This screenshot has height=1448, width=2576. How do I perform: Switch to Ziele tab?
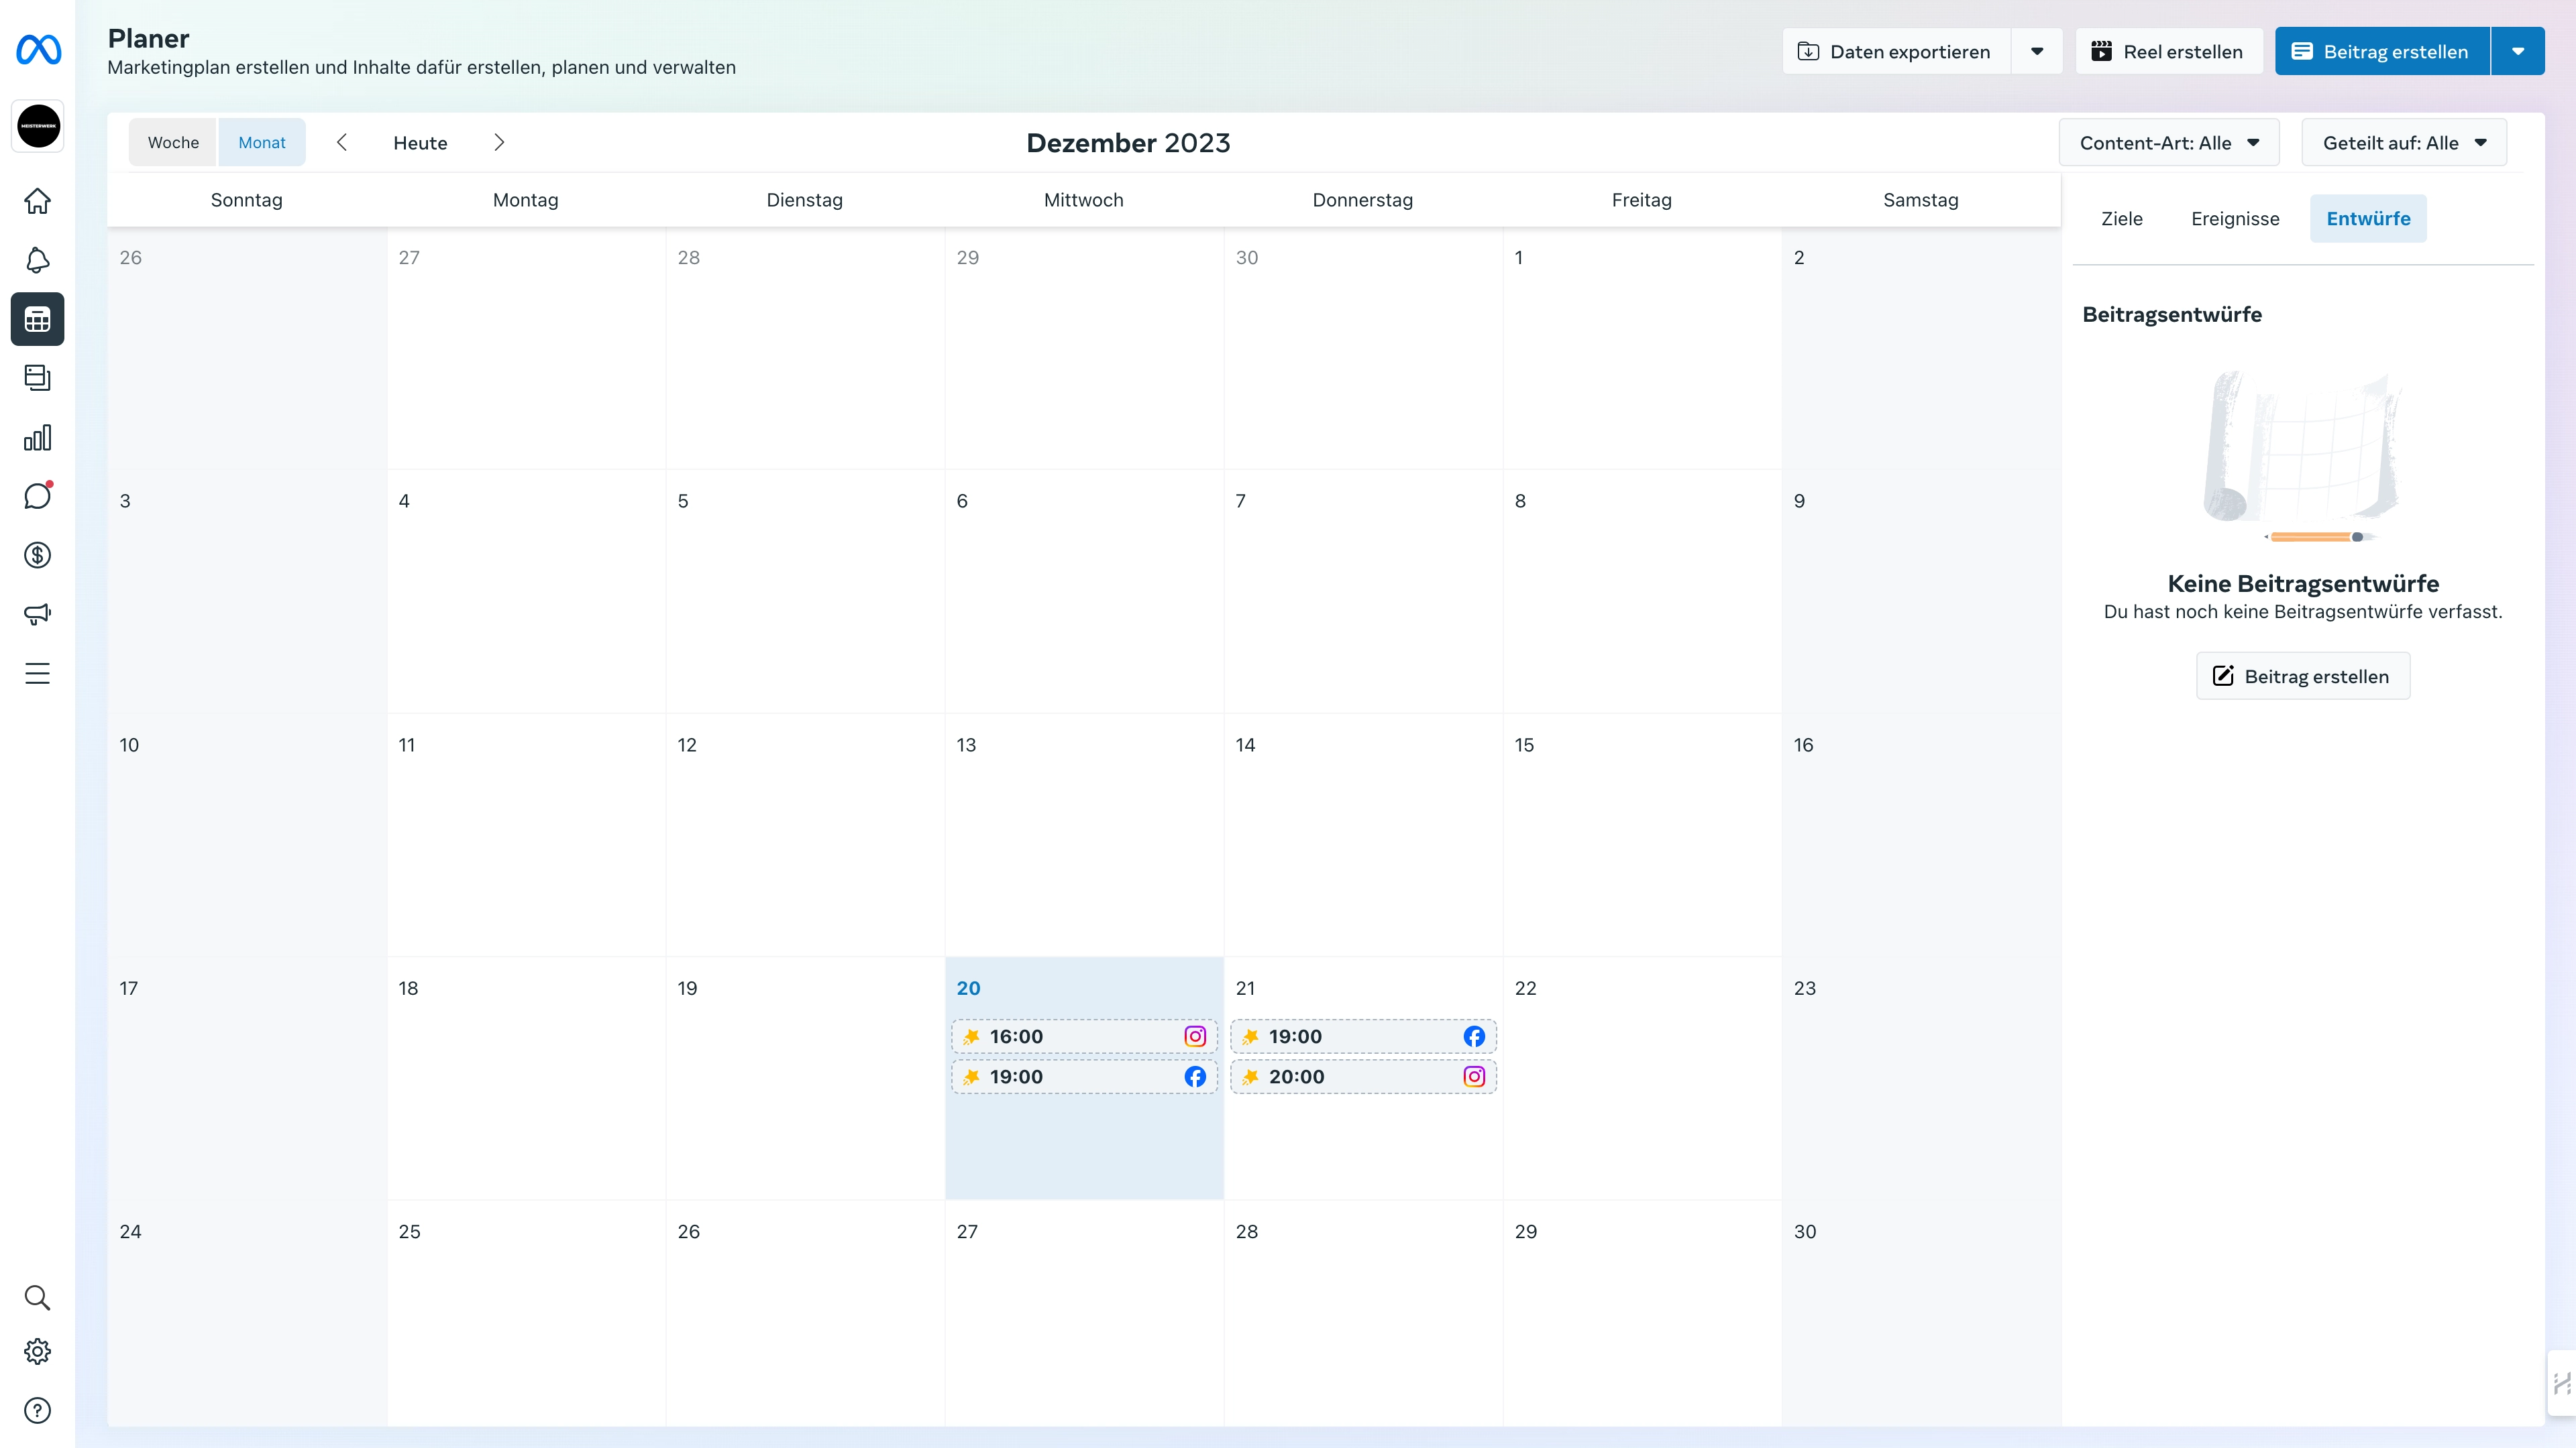2121,218
